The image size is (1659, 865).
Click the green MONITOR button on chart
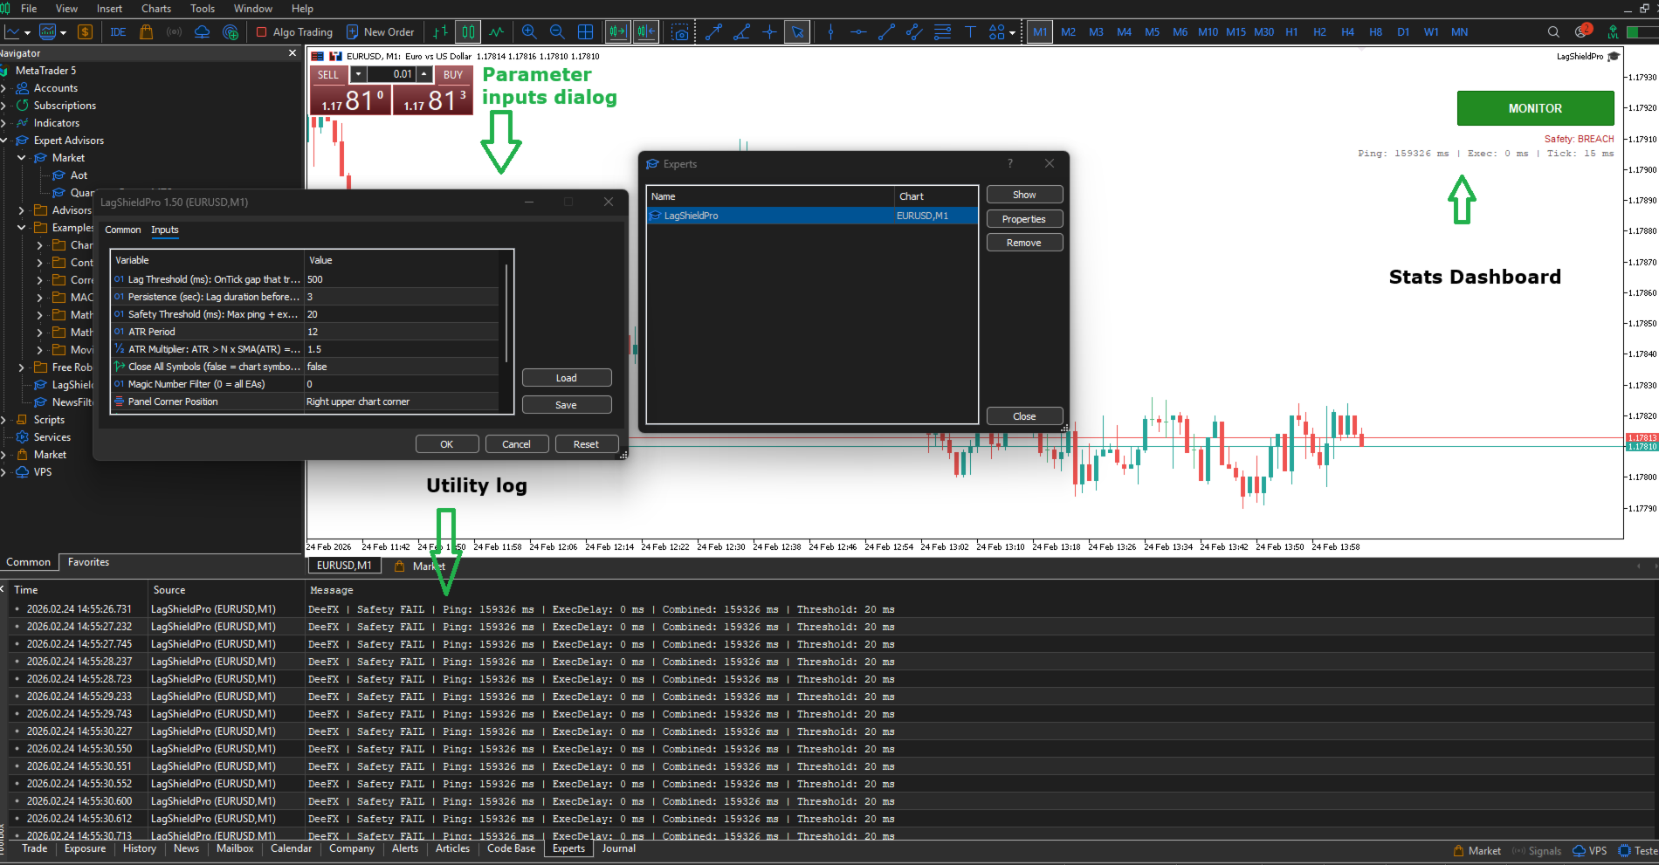pos(1535,108)
